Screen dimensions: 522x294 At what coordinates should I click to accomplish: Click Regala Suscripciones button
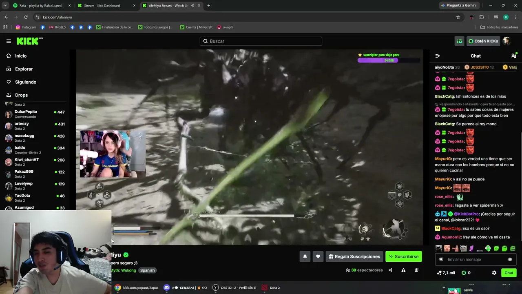(x=354, y=256)
